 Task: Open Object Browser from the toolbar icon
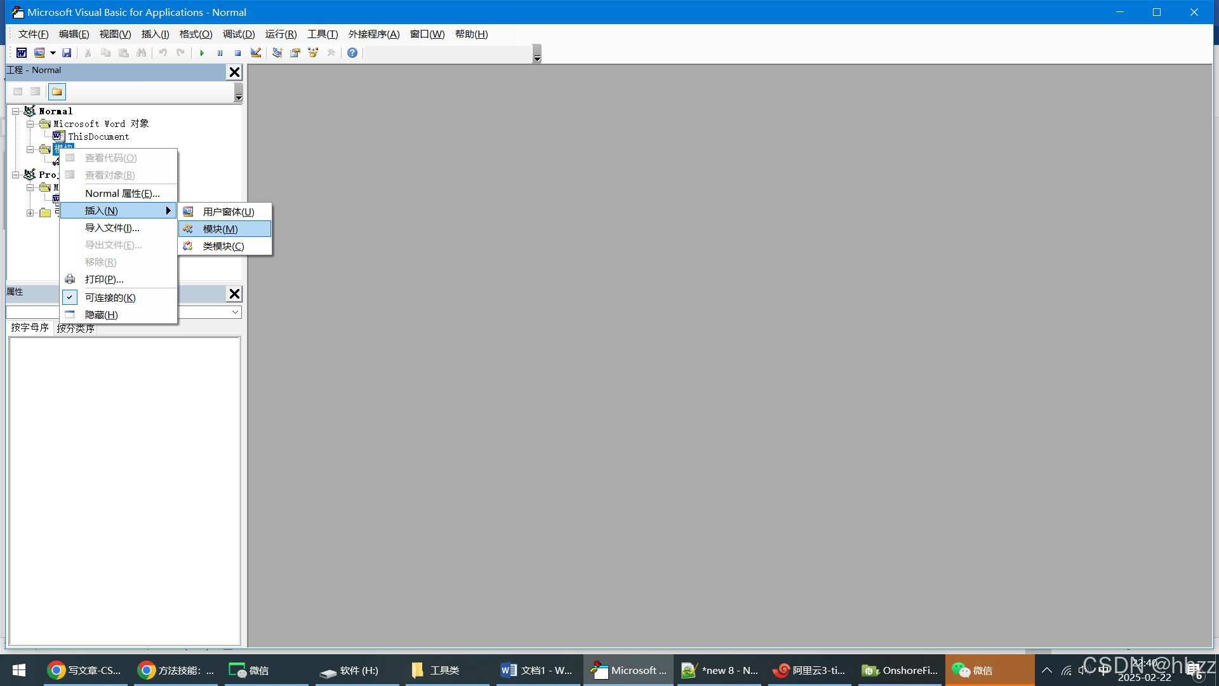313,53
